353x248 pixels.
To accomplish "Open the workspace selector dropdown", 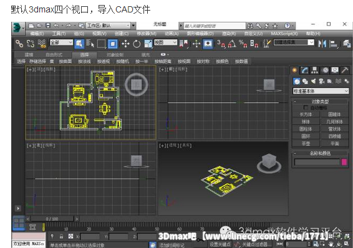I will 109,26.
